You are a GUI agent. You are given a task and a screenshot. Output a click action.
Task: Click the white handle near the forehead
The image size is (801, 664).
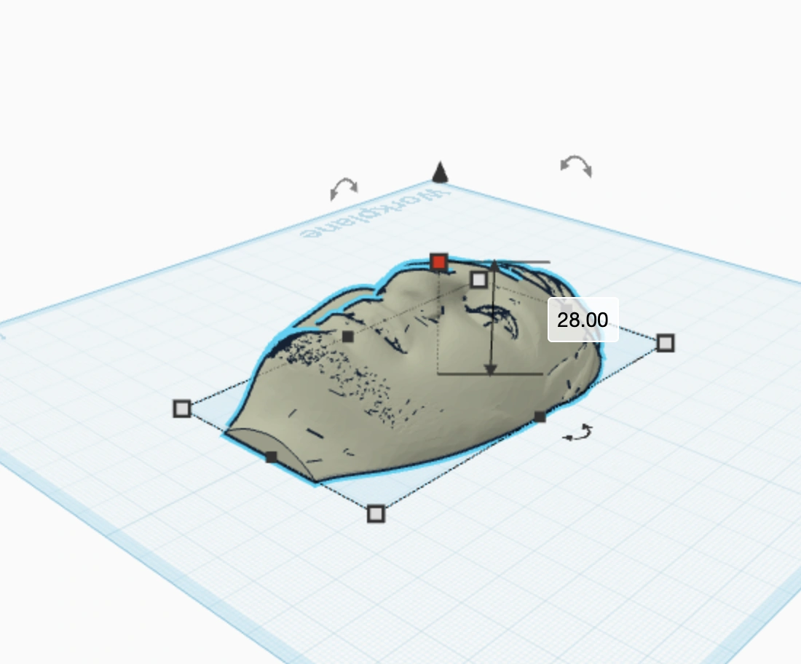coord(478,280)
